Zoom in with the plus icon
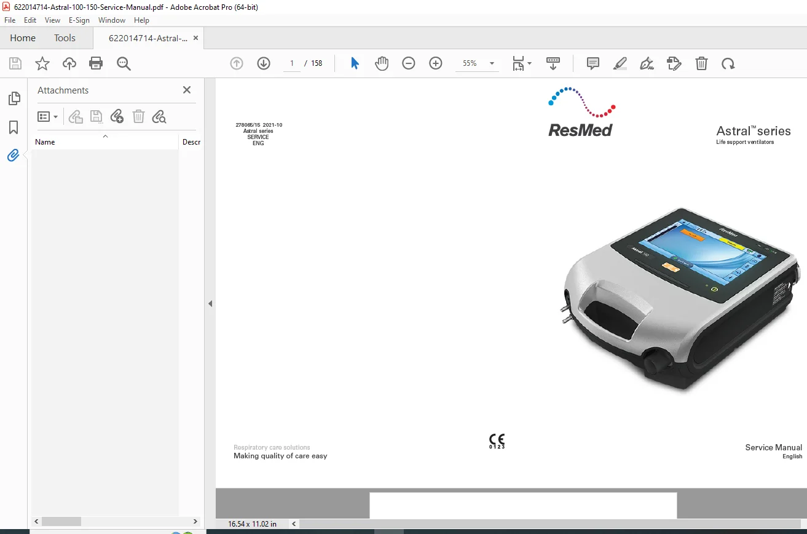This screenshot has height=534, width=807. pyautogui.click(x=436, y=63)
